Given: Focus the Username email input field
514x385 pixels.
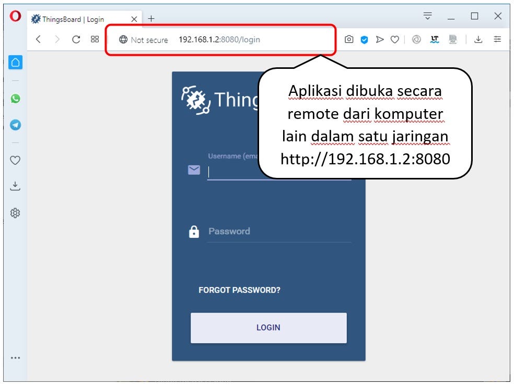Looking at the screenshot, I should coord(279,172).
